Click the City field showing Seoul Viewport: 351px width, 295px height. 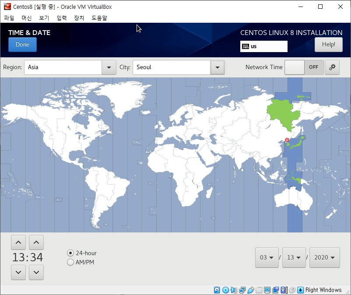click(x=172, y=67)
